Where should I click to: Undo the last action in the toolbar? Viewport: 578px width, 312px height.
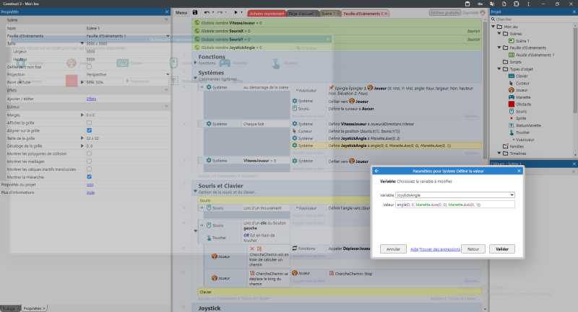[207, 12]
